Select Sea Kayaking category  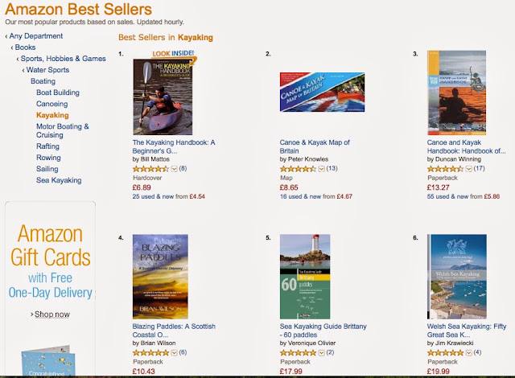click(x=59, y=180)
